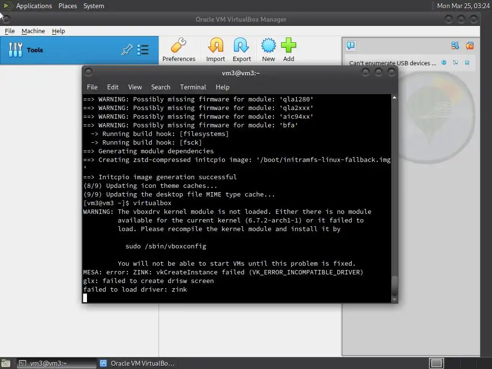Screen dimensions: 492x369
Task: Click terminal scrollbar up arrow
Action: pyautogui.click(x=394, y=98)
